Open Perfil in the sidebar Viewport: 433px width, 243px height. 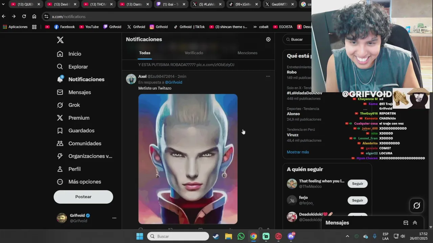(69, 169)
